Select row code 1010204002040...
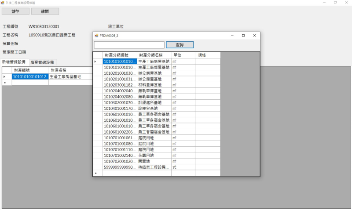This screenshot has height=210, width=352. point(120,91)
